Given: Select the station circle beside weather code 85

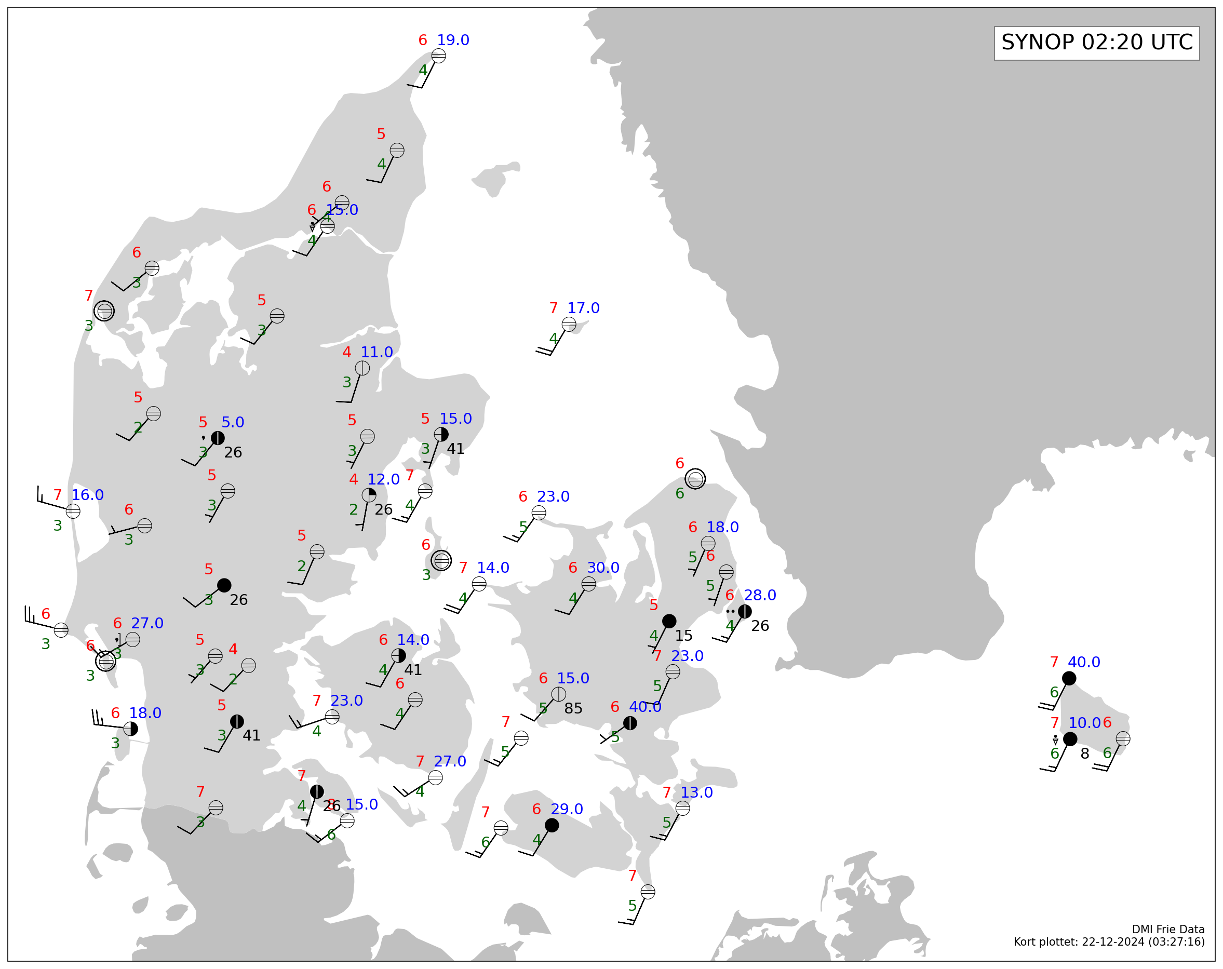Looking at the screenshot, I should [559, 694].
